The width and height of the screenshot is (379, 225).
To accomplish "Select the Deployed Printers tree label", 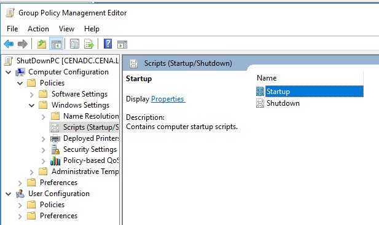I will (x=91, y=138).
